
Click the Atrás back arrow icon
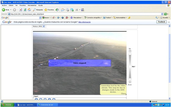click(x=4, y=10)
